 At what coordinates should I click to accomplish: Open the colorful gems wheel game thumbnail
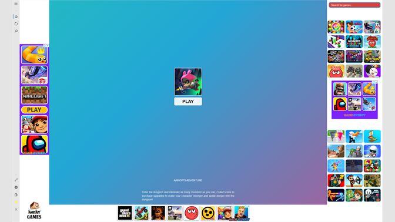tap(336, 27)
